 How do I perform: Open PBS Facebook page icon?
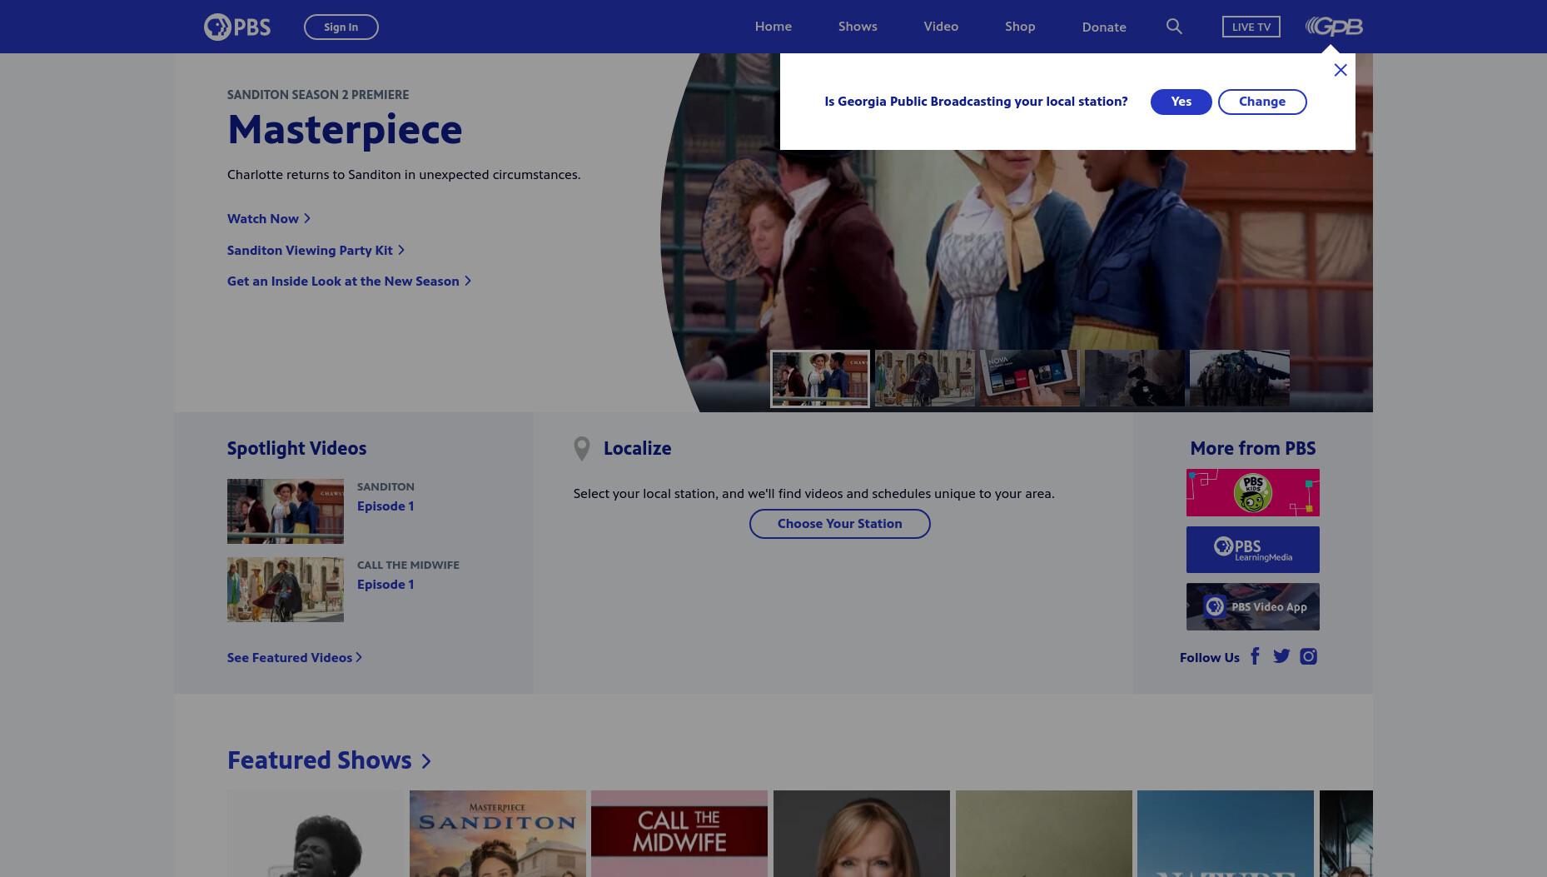pyautogui.click(x=1255, y=656)
